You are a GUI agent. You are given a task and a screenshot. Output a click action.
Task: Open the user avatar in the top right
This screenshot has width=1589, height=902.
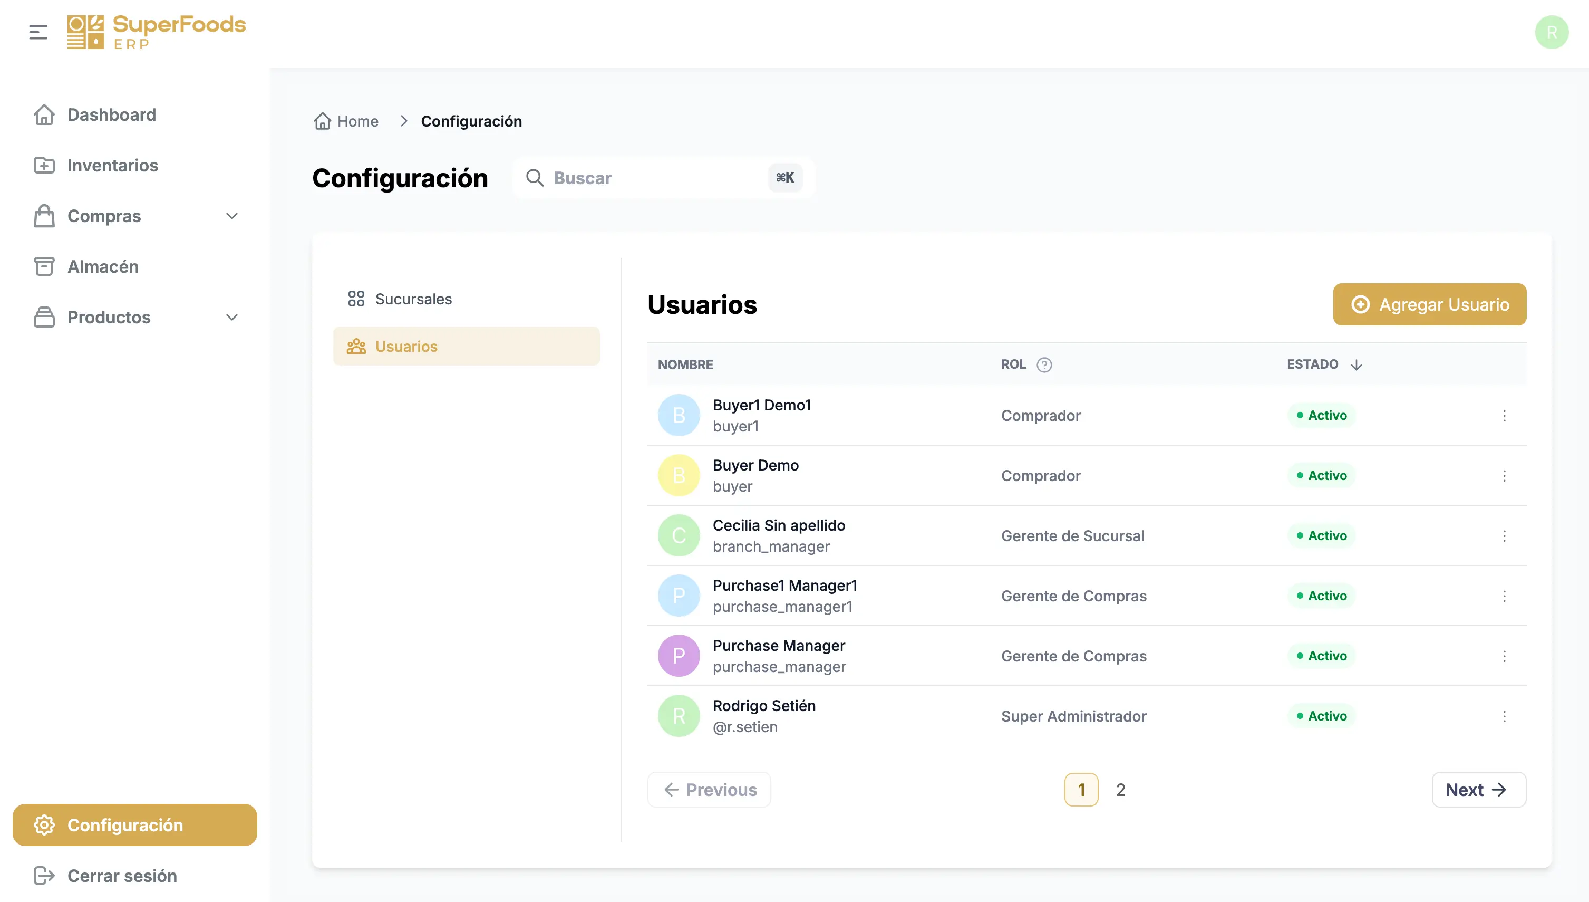(x=1551, y=32)
